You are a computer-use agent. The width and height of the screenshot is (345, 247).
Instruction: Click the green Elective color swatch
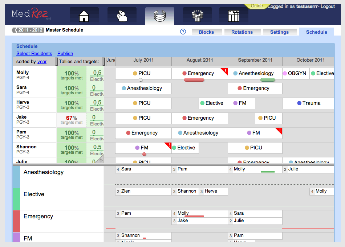coord(16,199)
